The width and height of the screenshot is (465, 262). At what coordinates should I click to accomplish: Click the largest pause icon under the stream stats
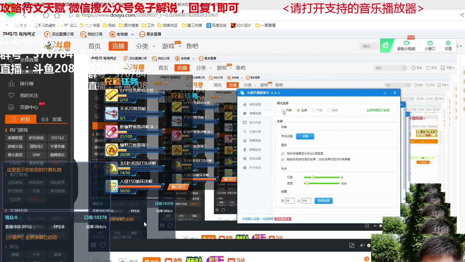click(x=93, y=245)
